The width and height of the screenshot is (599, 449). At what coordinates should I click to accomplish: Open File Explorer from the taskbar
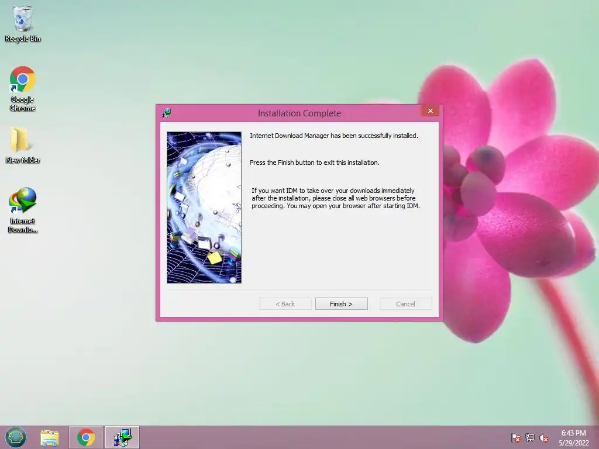point(50,437)
